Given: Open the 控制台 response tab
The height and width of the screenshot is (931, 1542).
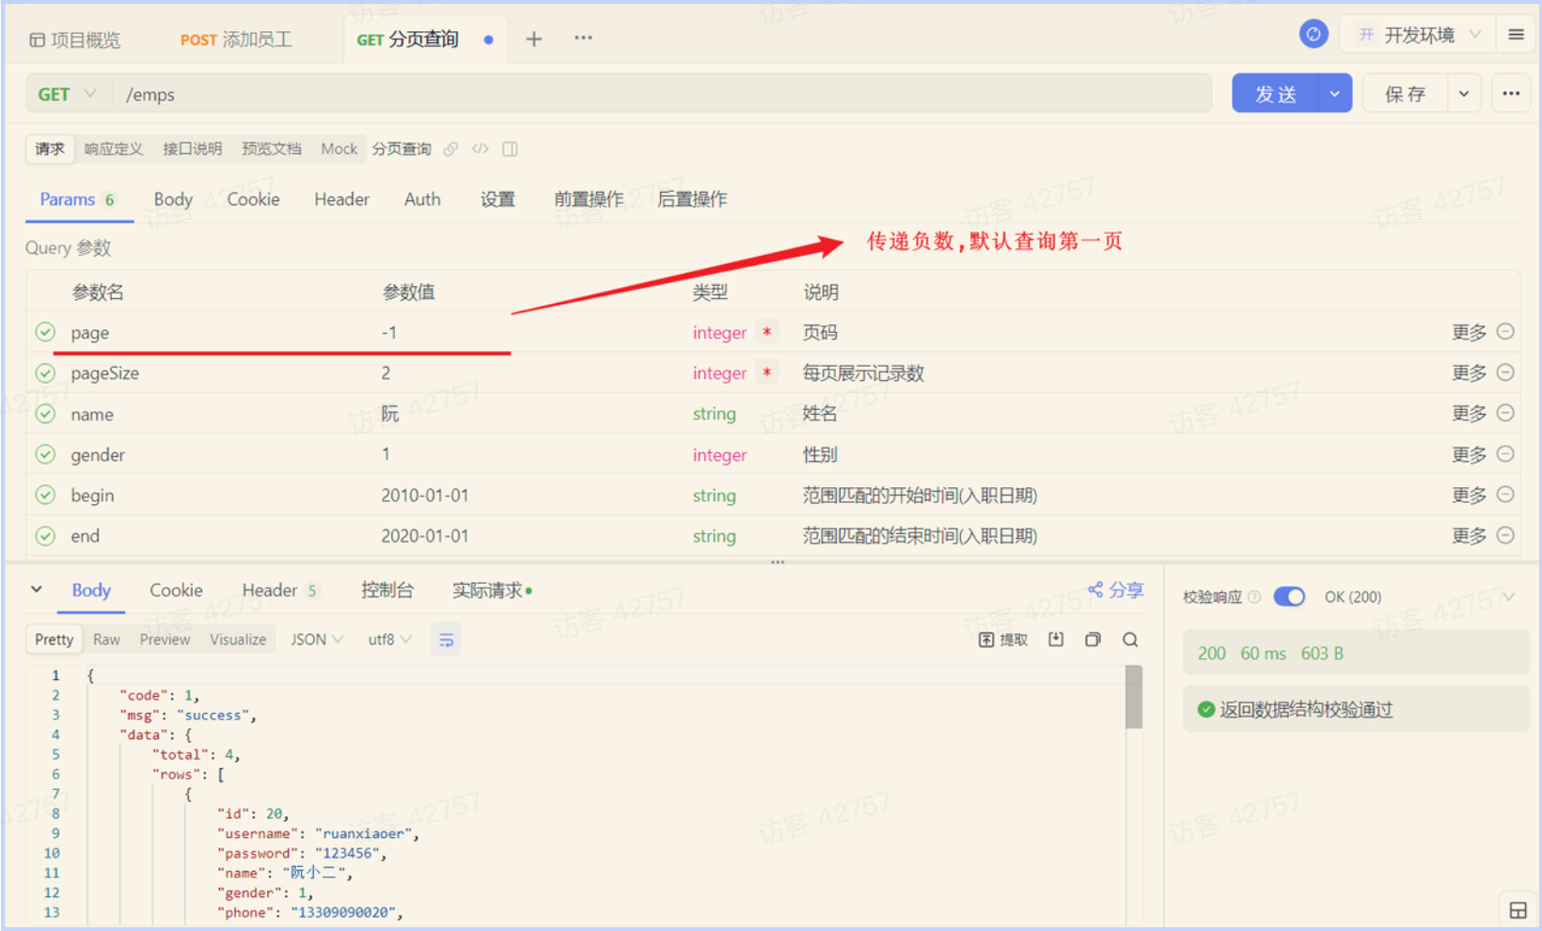Looking at the screenshot, I should coord(387,591).
